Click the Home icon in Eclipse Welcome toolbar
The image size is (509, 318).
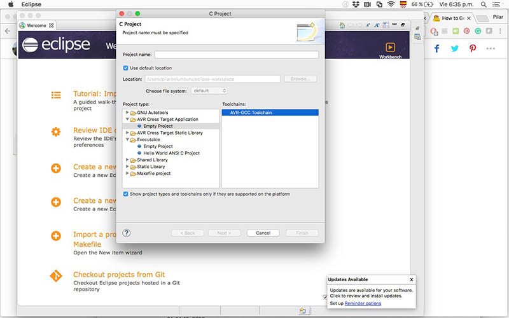(342, 25)
